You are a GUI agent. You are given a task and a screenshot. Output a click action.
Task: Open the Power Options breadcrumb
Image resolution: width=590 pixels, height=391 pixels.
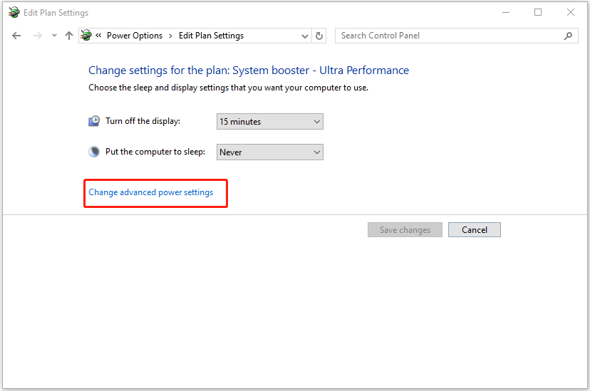135,36
